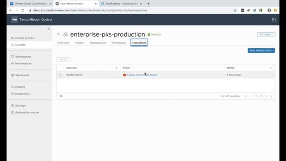Click the red failure icon in Conformance row
286x161 pixels.
coord(125,75)
